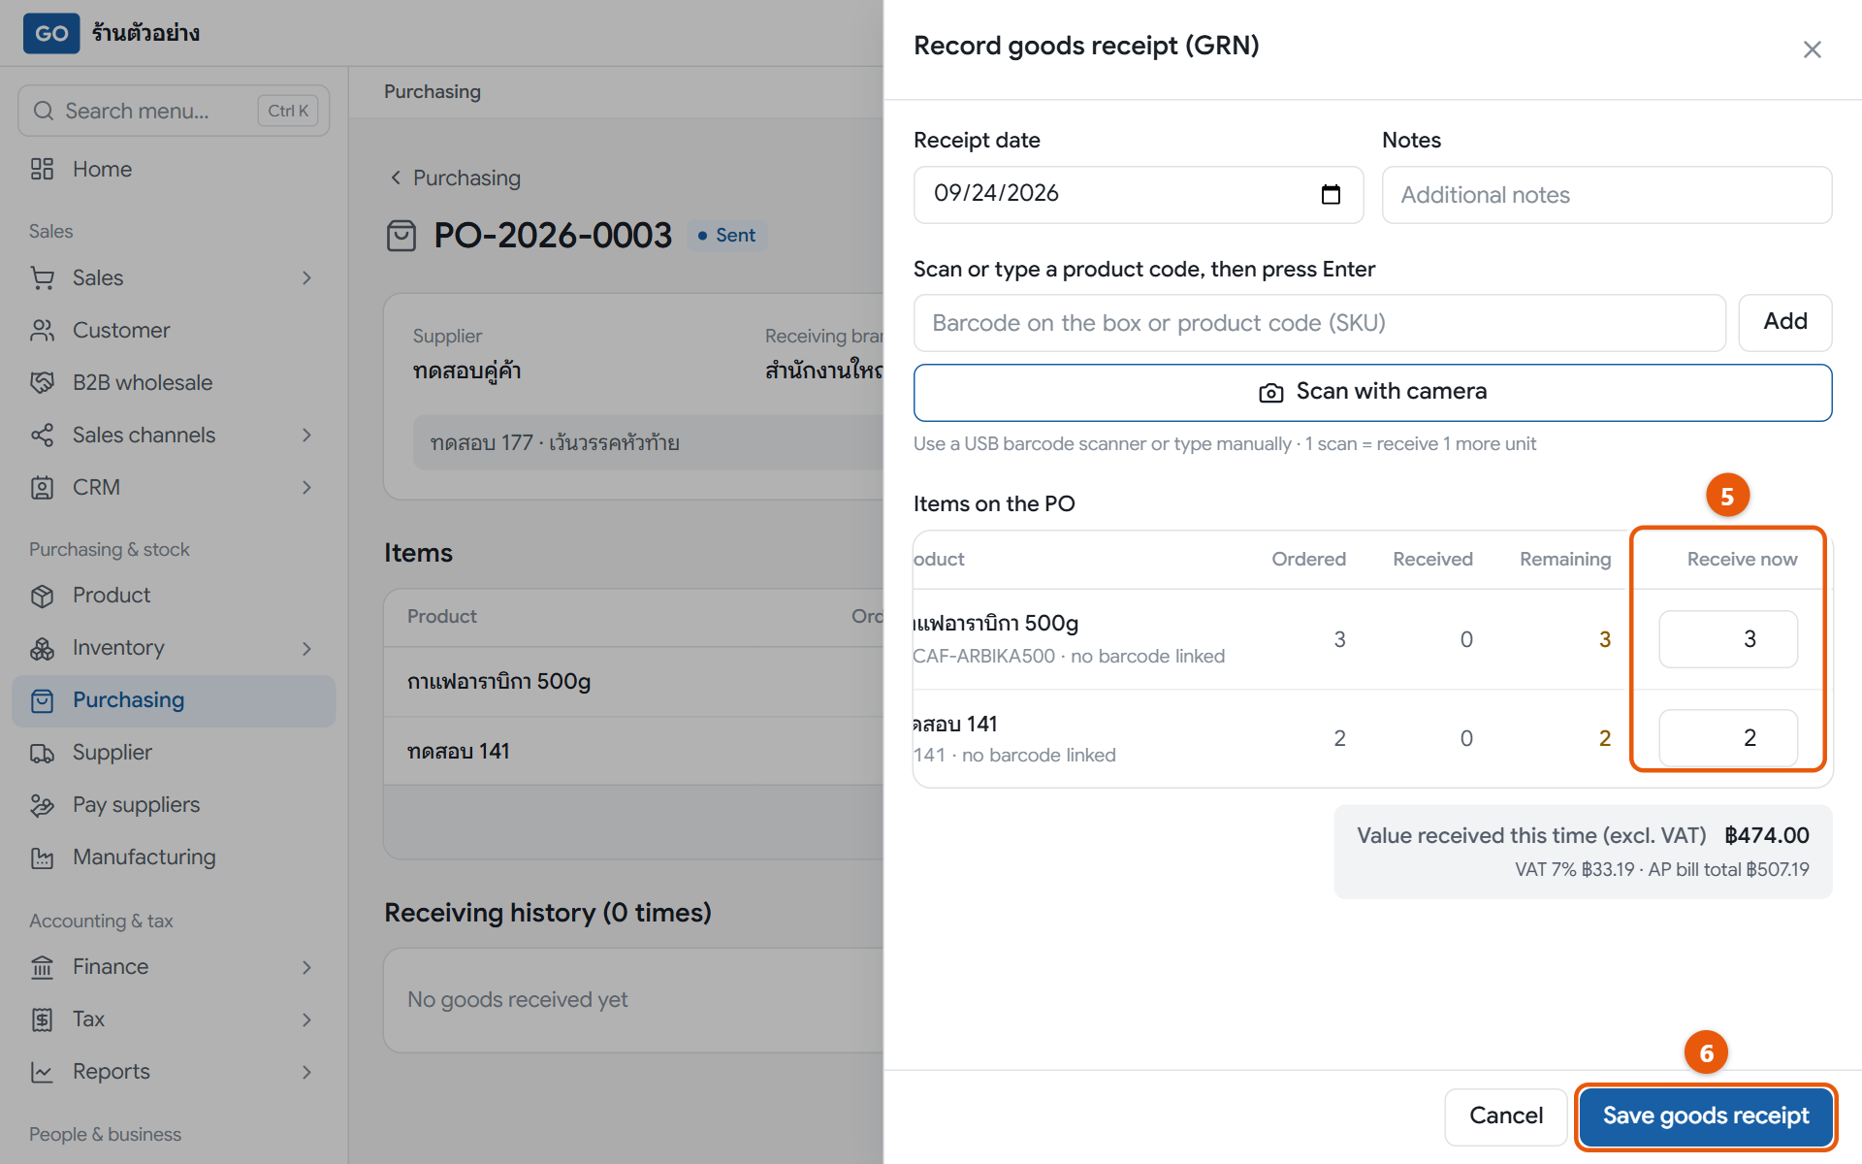Image resolution: width=1862 pixels, height=1164 pixels.
Task: Click the B2B wholesale handshake icon
Action: pos(42,383)
